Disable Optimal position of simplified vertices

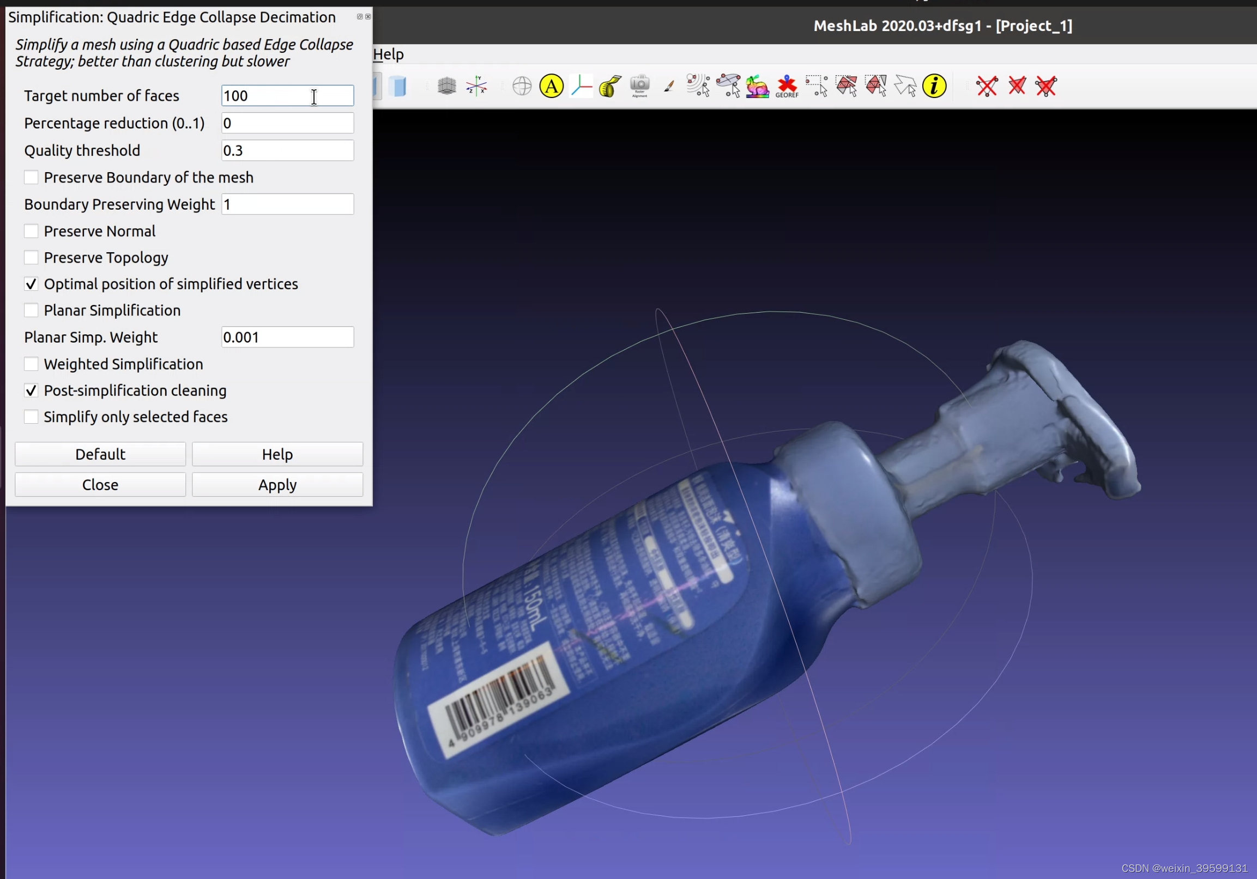pos(31,283)
